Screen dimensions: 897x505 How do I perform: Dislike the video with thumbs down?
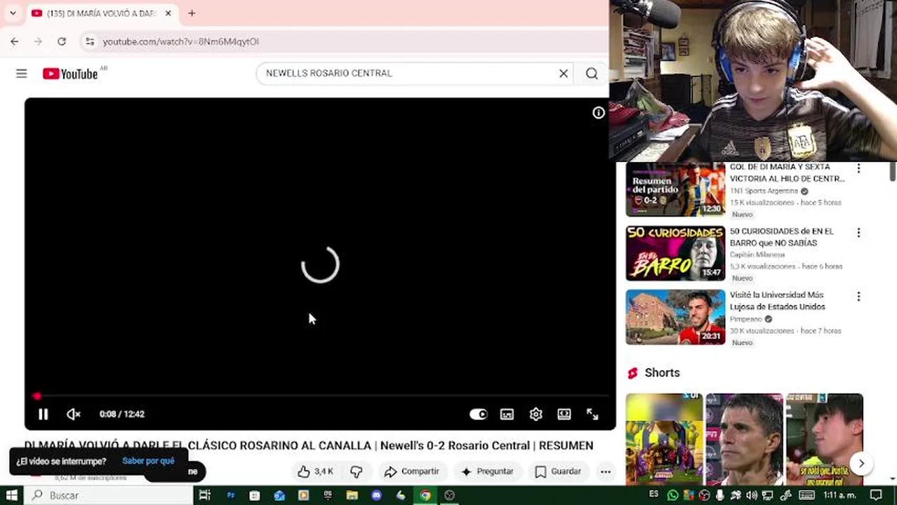357,471
